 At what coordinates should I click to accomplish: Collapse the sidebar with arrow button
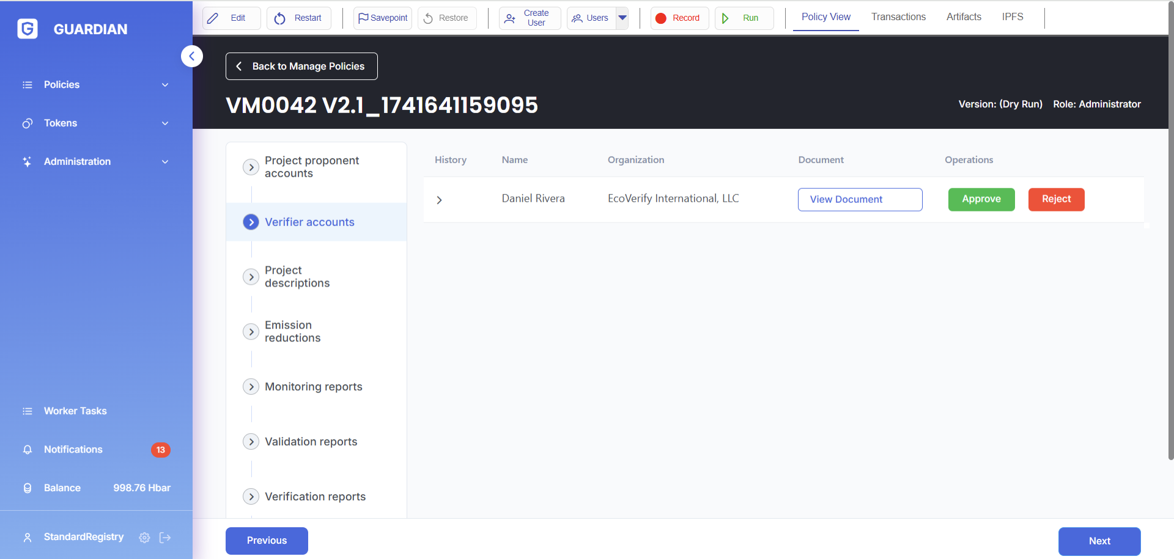click(192, 56)
